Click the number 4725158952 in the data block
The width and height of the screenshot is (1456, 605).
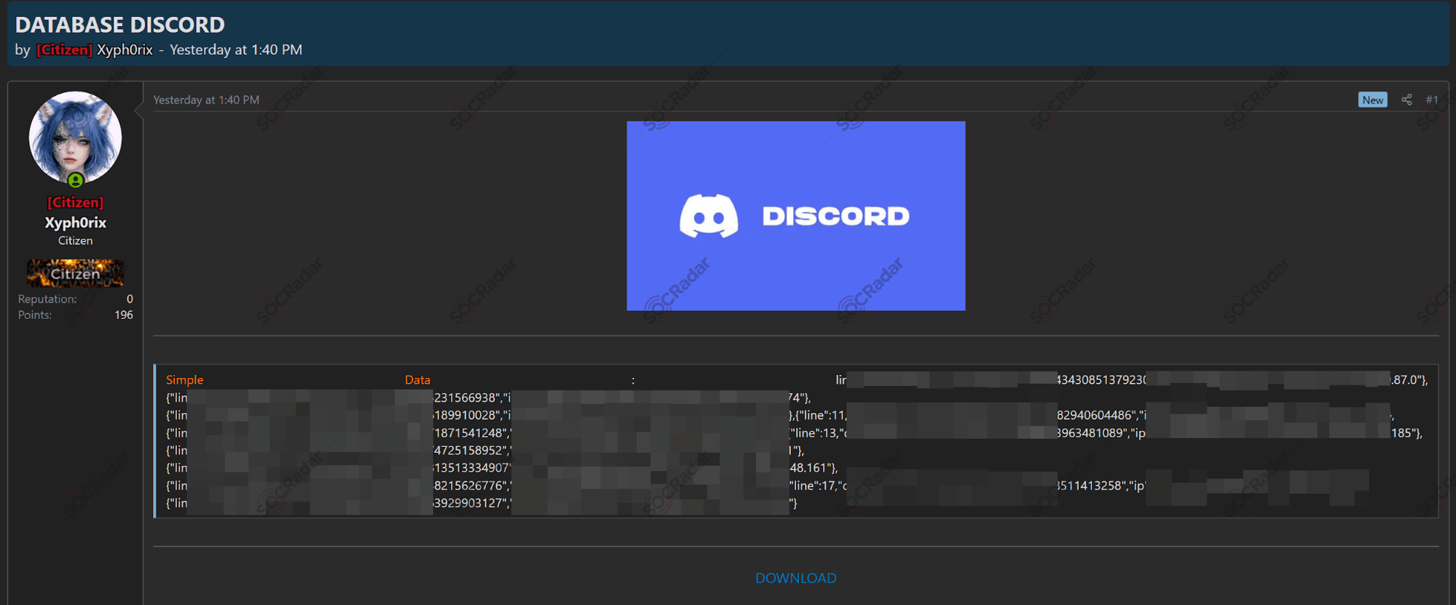(x=468, y=451)
